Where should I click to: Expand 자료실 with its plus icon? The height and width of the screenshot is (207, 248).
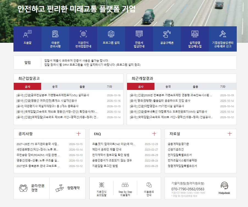230,134
